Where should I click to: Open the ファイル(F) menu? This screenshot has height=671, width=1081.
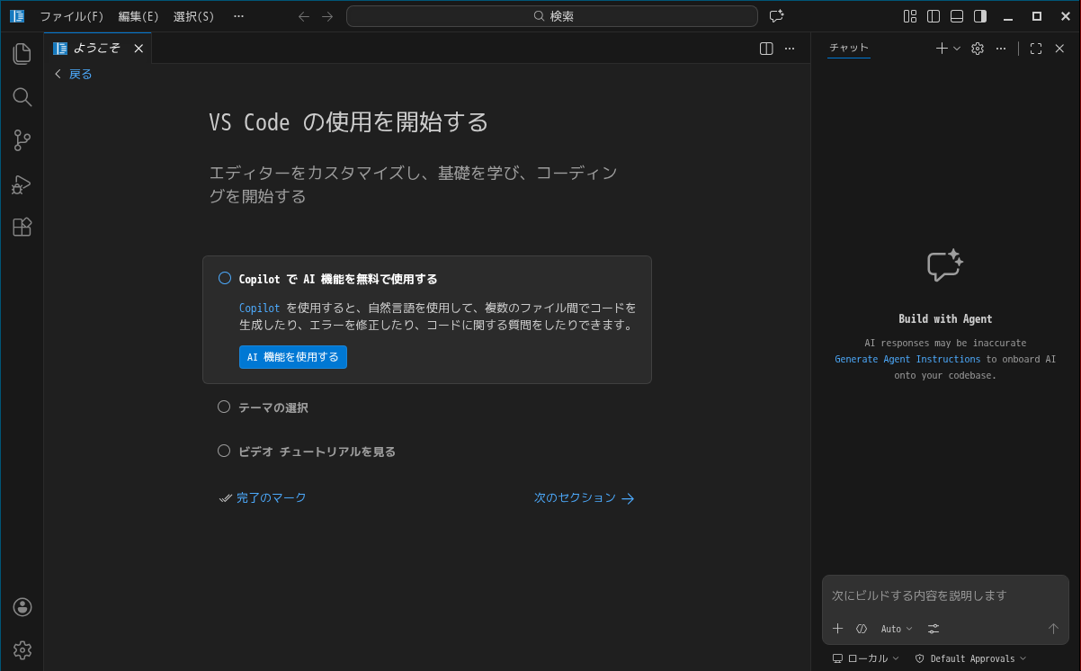[x=71, y=16]
